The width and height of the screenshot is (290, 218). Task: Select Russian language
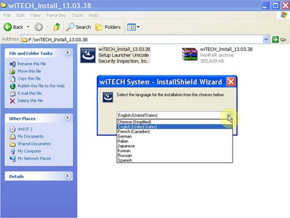pos(174,156)
